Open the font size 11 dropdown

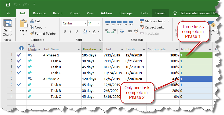(98, 23)
